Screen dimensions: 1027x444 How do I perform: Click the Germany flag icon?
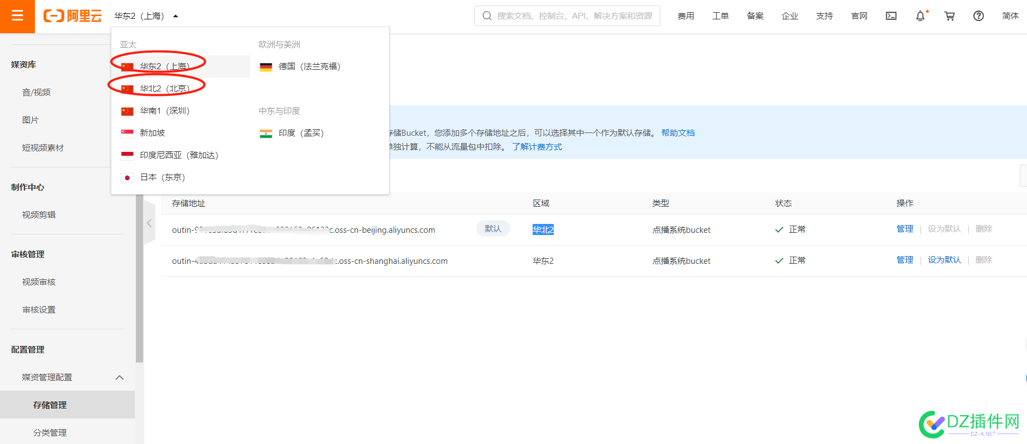266,67
